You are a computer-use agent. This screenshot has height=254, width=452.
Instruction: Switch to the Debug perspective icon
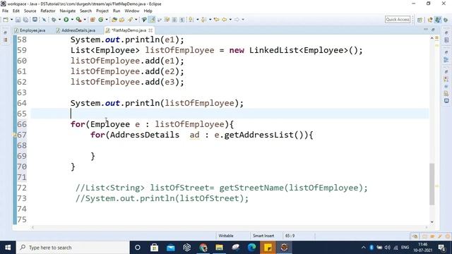click(446, 20)
